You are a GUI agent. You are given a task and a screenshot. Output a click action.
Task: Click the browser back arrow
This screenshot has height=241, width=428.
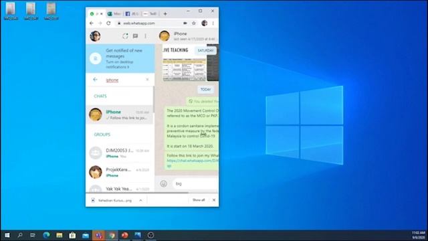[x=92, y=23]
